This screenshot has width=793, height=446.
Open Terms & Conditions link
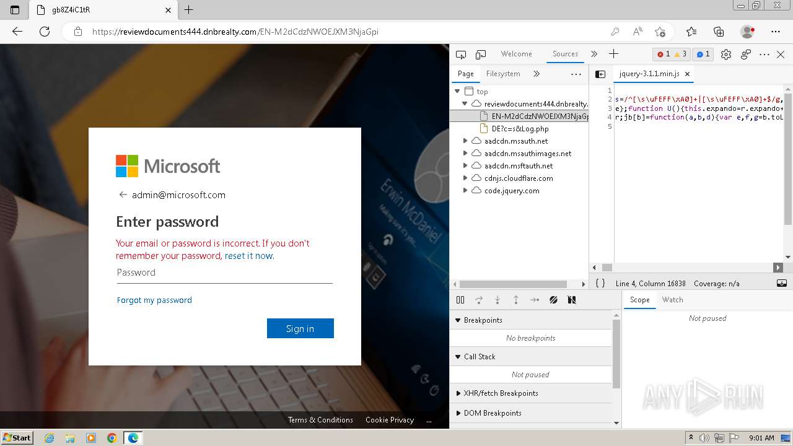[320, 420]
